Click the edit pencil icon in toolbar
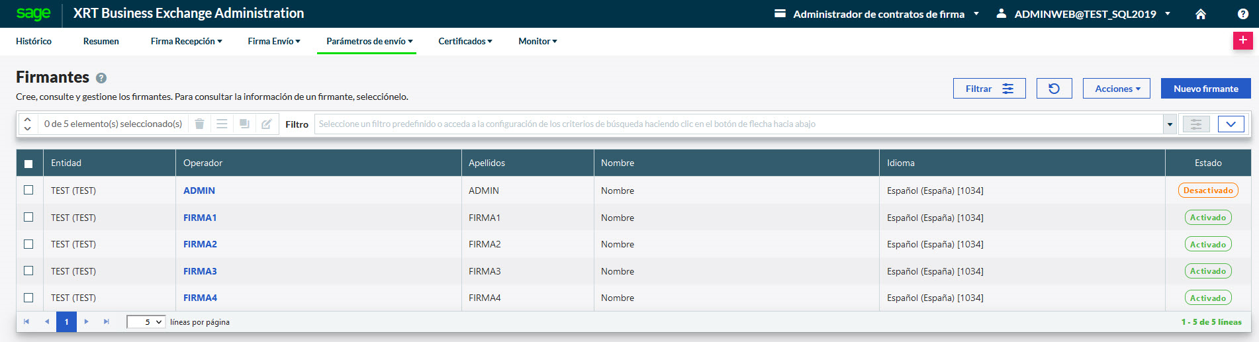Screen dimensions: 1259x342 pos(266,124)
